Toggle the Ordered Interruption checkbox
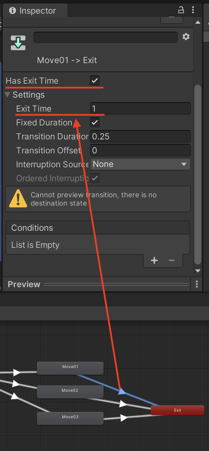The image size is (209, 451). pyautogui.click(x=95, y=178)
